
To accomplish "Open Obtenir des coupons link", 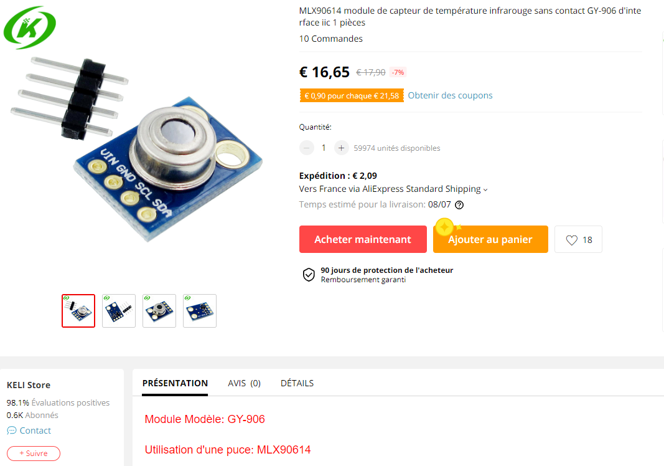I will click(450, 95).
